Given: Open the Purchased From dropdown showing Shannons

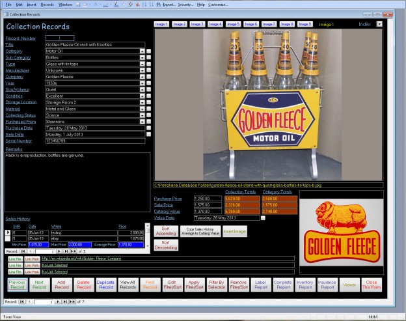Looking at the screenshot, I should point(142,122).
